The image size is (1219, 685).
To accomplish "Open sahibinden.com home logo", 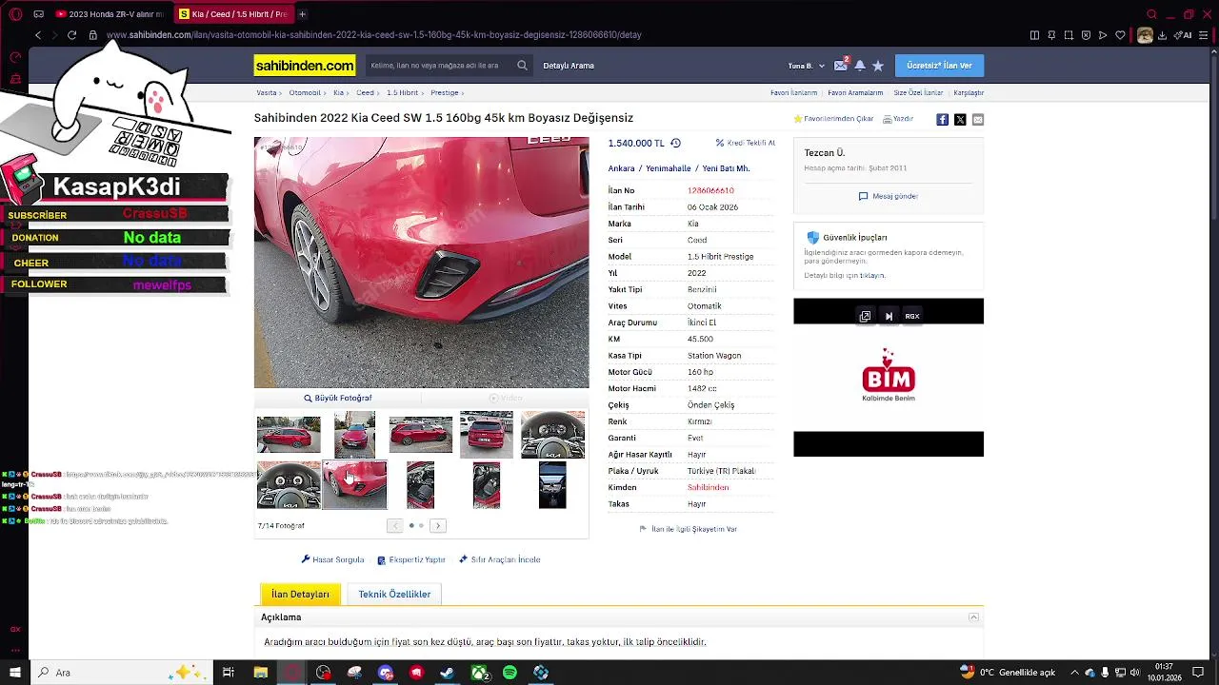I will (x=305, y=66).
